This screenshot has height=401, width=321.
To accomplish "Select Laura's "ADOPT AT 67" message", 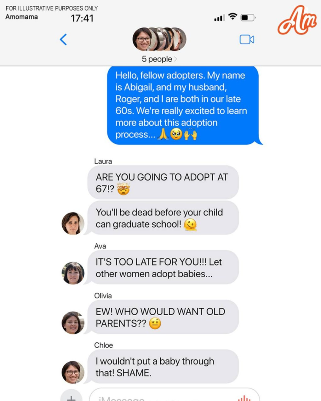I will pos(163,182).
